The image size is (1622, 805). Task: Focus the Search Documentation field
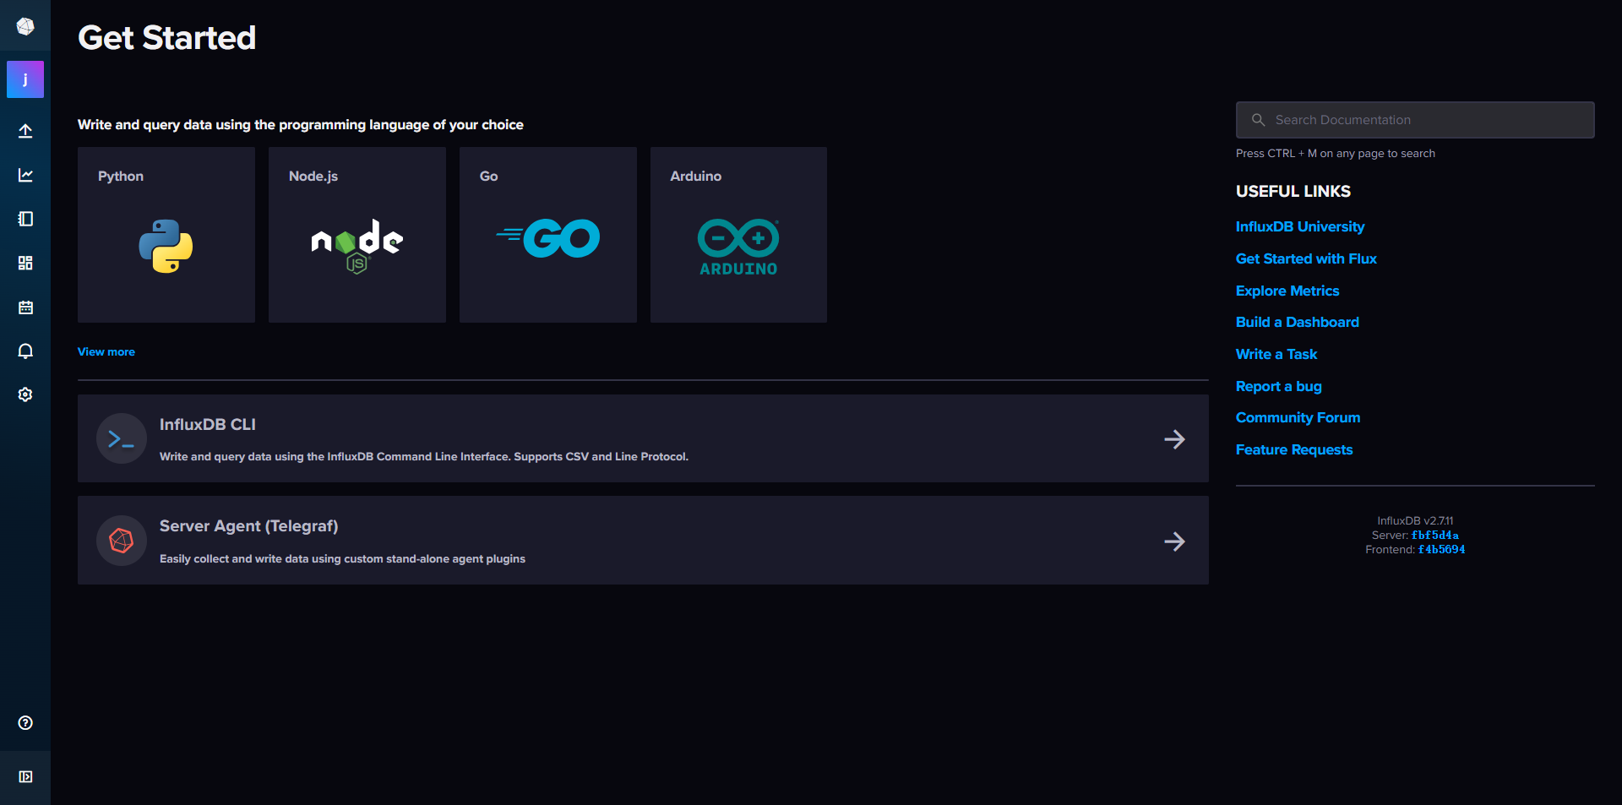click(1415, 120)
